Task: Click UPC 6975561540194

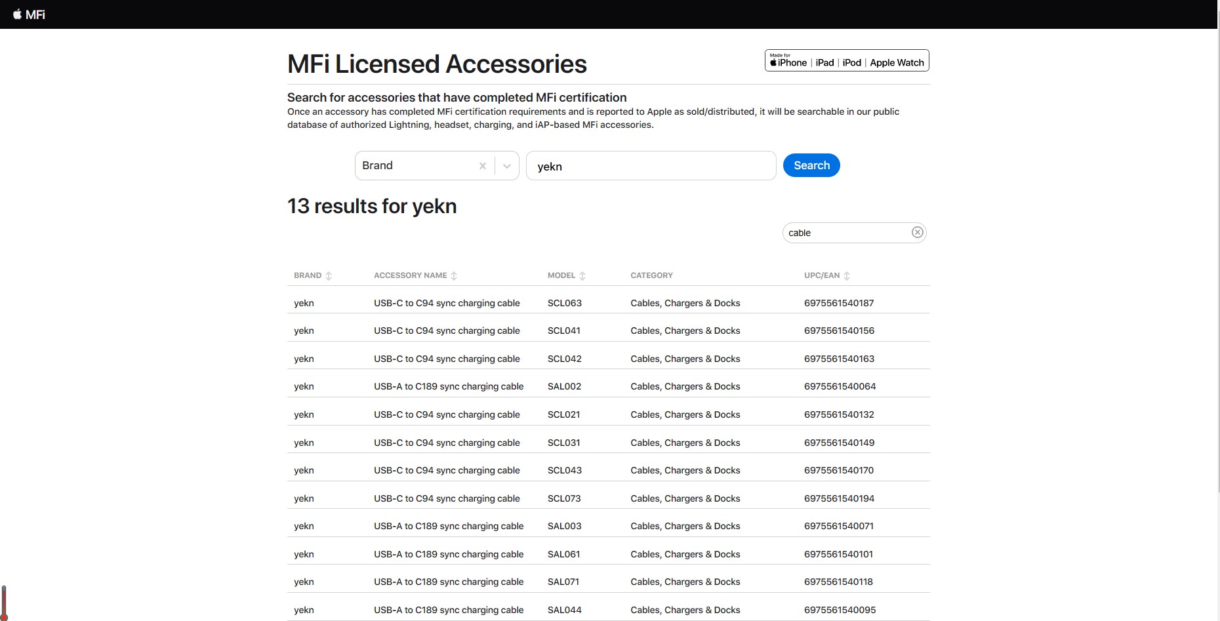Action: (839, 498)
